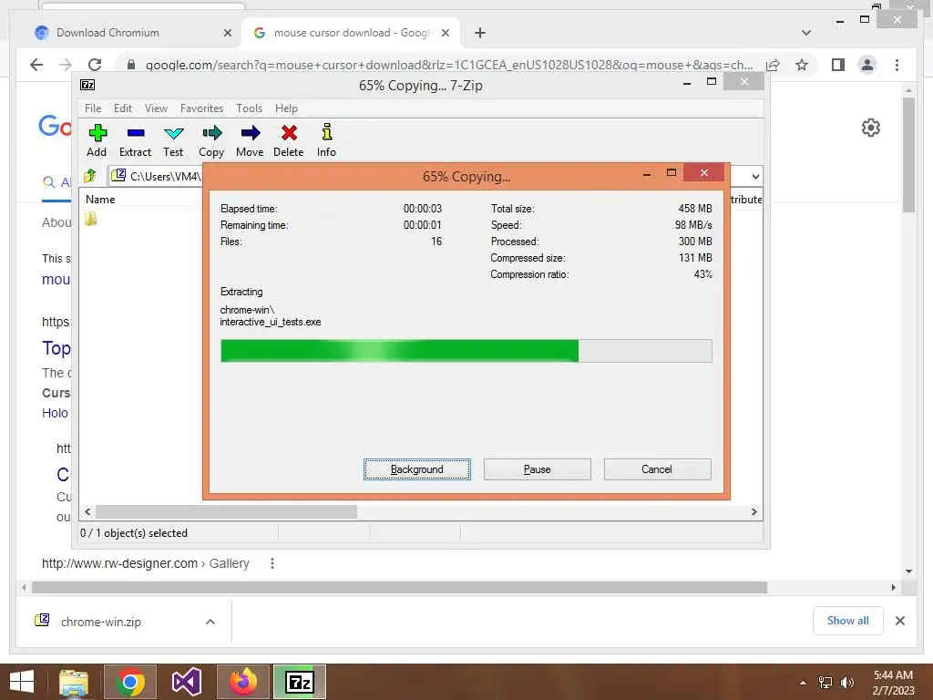Click the Move toolbar icon
The height and width of the screenshot is (700, 933).
pyautogui.click(x=250, y=133)
